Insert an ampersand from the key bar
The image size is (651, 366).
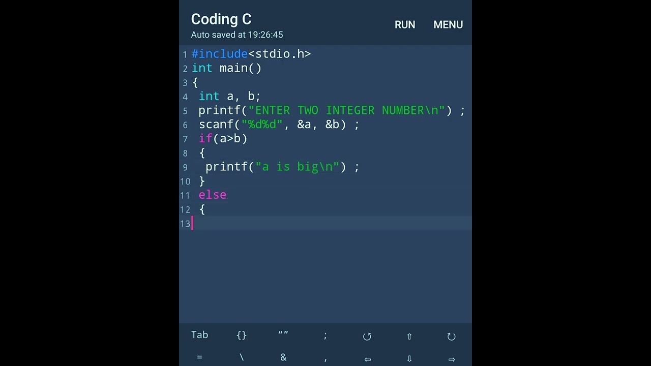coord(283,357)
